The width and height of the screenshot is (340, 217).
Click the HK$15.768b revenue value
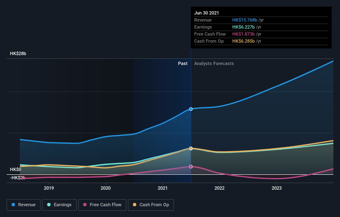pyautogui.click(x=245, y=20)
